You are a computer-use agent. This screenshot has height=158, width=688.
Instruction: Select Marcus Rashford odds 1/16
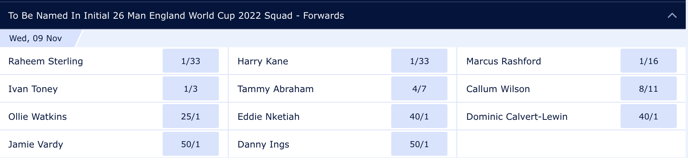(x=649, y=61)
